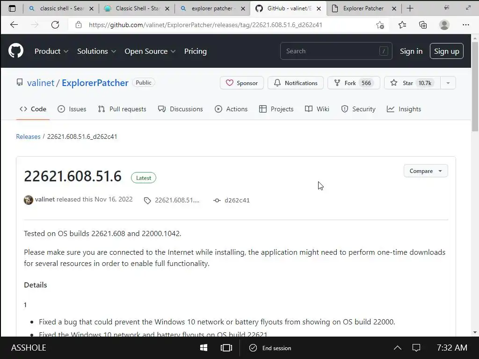This screenshot has width=479, height=359.
Task: Open the Compare dropdown
Action: pos(426,171)
